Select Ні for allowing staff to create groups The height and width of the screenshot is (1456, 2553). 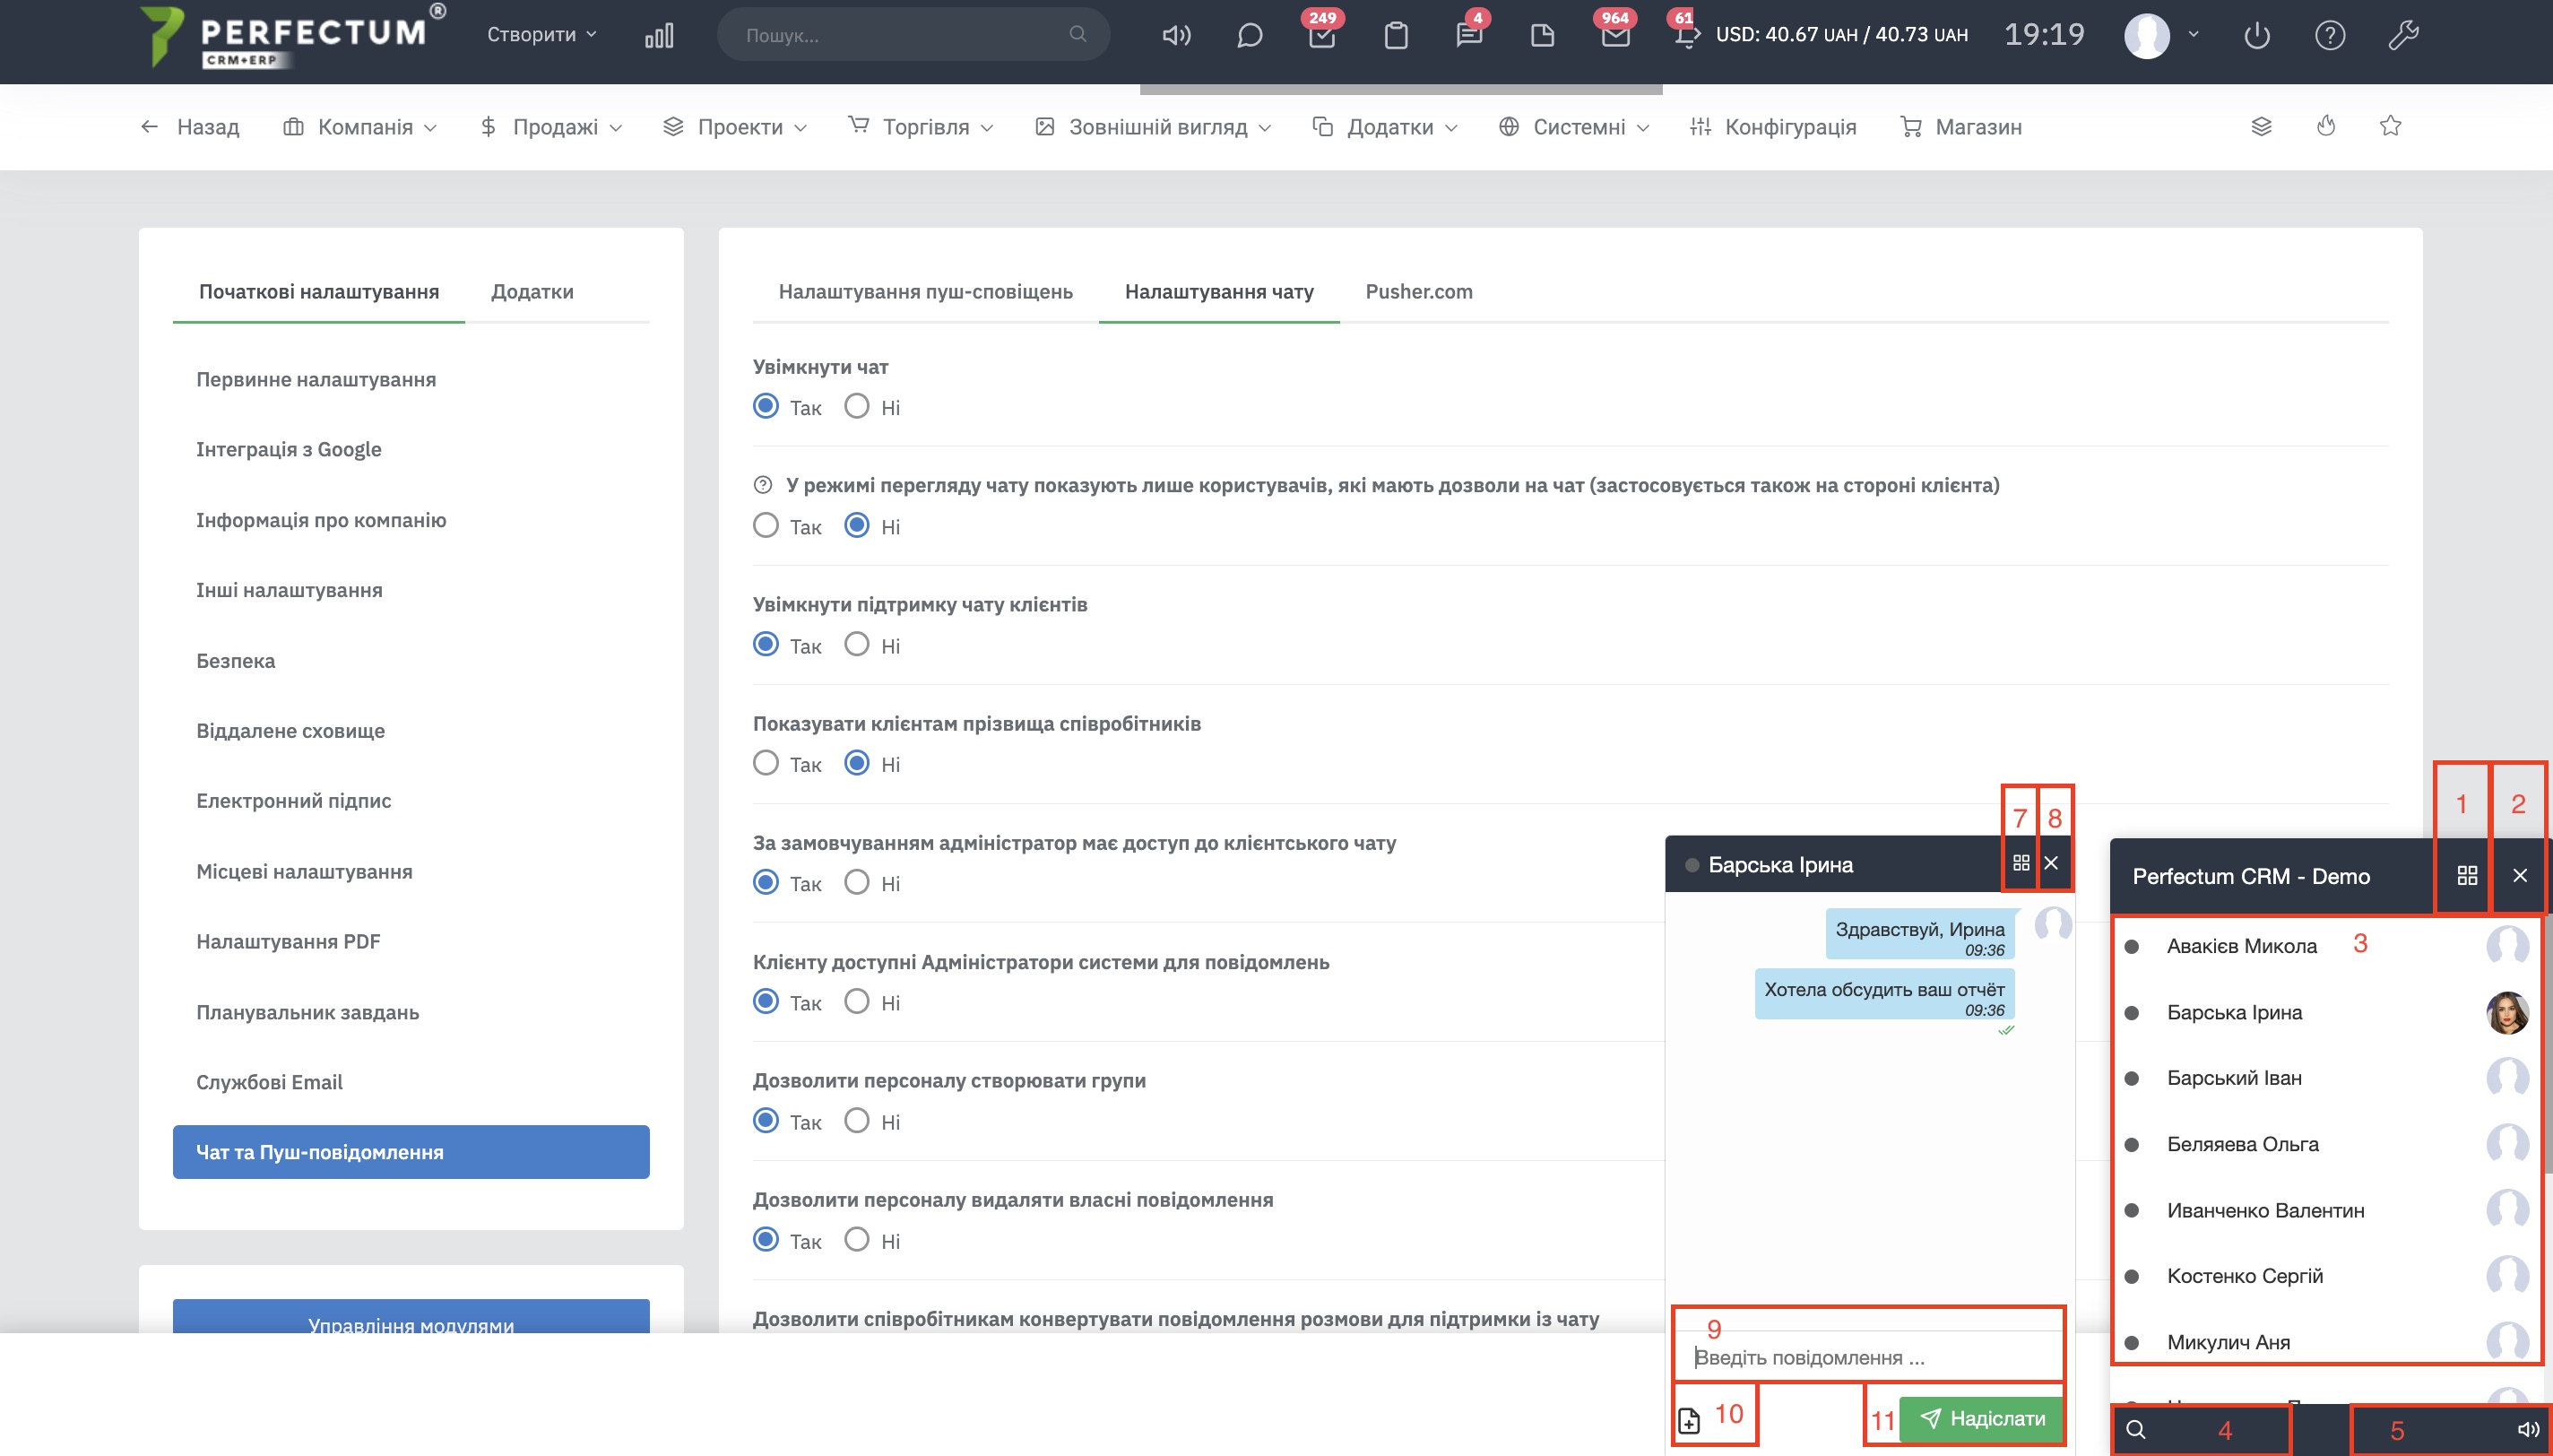click(857, 1120)
